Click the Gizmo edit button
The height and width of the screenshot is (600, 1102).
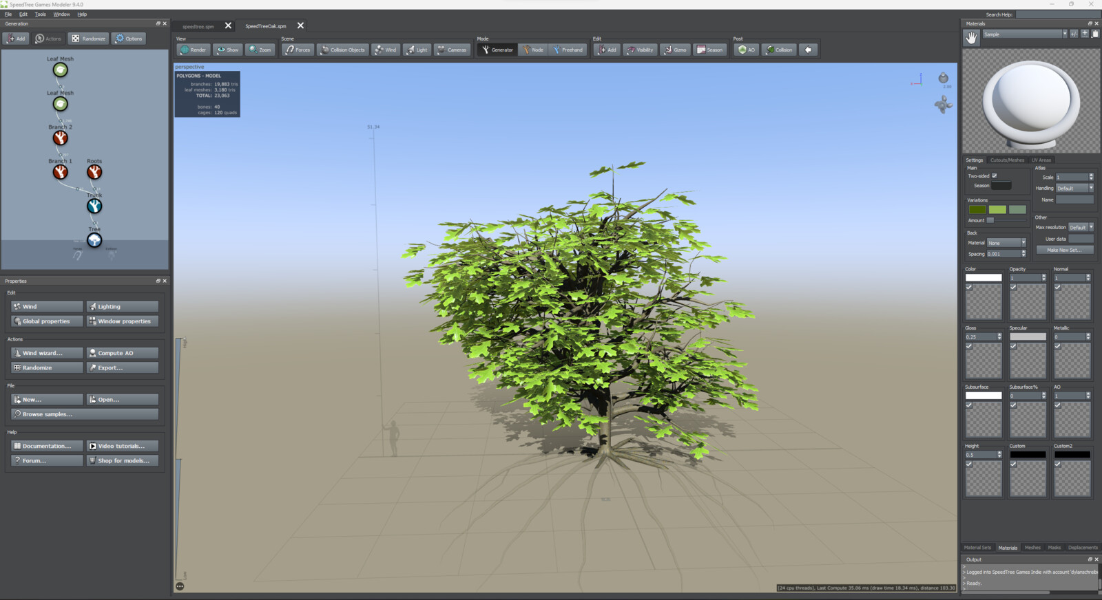tap(675, 50)
